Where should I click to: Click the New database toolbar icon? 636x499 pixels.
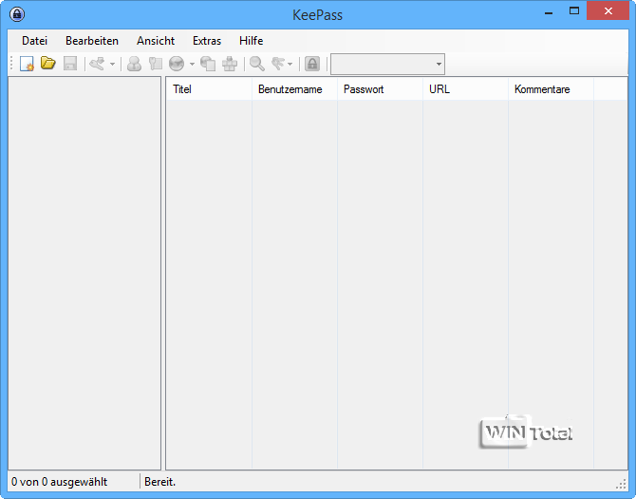pos(28,64)
